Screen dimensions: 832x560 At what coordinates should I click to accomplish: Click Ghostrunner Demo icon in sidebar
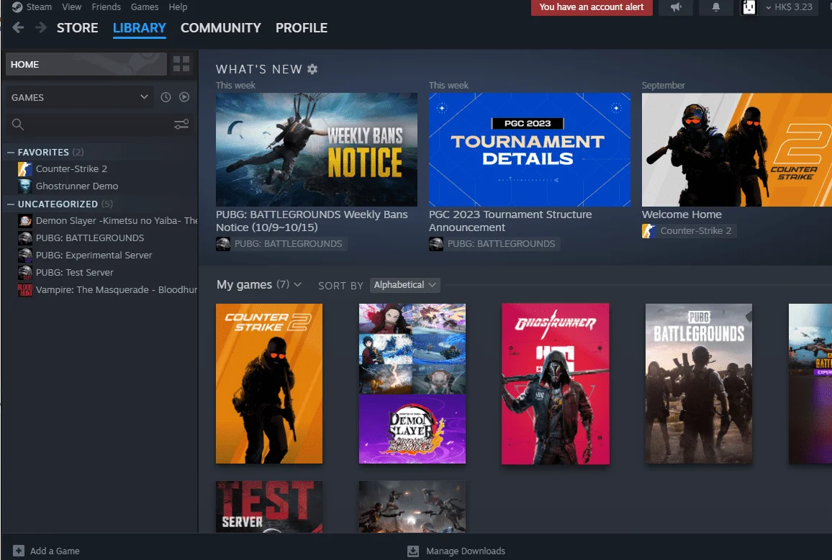(x=25, y=186)
